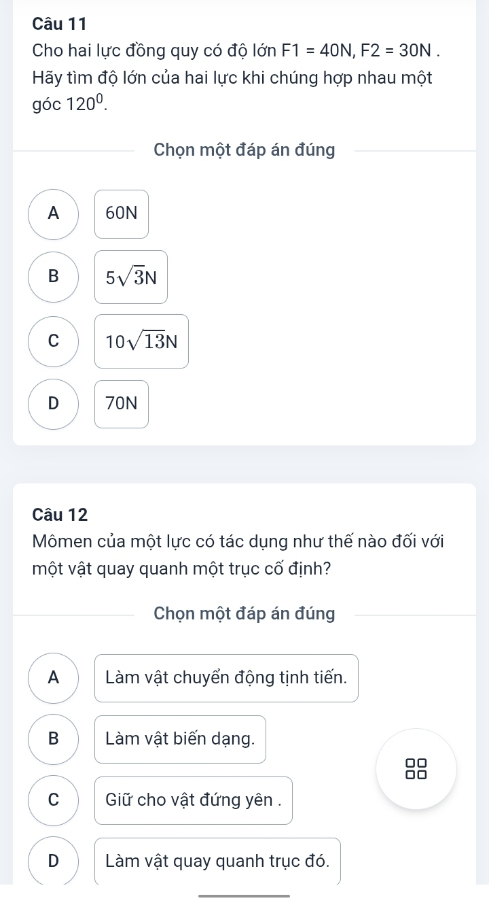
Task: Tap the bottom home indicator bar
Action: pos(244,895)
